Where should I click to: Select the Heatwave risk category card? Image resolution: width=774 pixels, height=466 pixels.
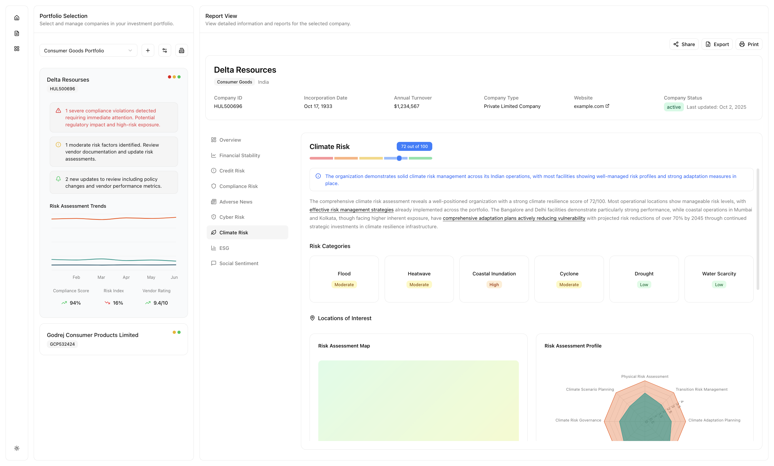[419, 279]
